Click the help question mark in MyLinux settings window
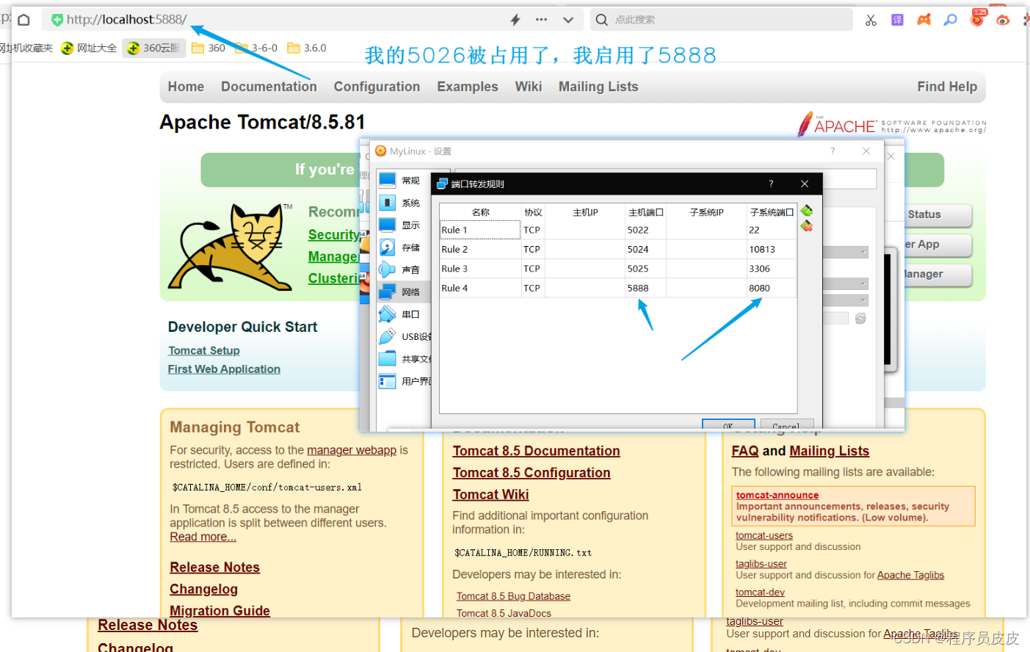Viewport: 1030px width, 652px height. tap(833, 151)
